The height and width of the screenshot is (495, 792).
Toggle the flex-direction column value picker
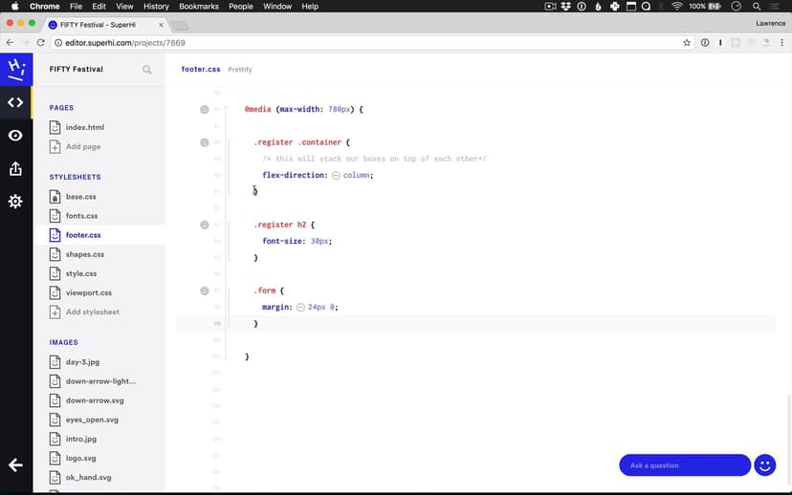click(x=336, y=176)
